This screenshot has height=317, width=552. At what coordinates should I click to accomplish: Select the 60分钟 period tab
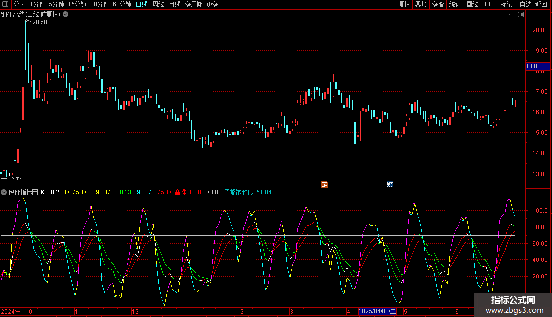[x=122, y=4]
